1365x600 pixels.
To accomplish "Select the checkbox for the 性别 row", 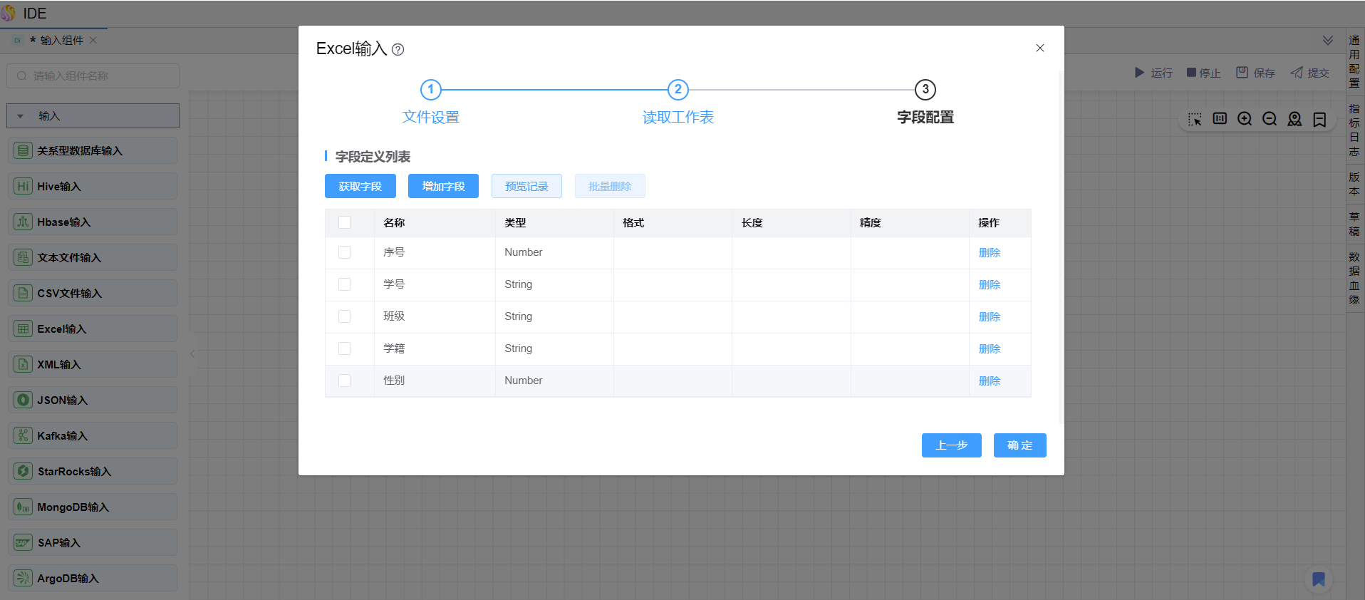I will pos(345,381).
